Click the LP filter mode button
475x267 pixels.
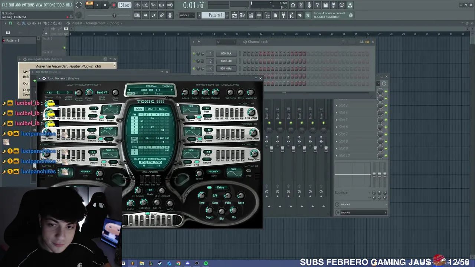pos(150,190)
